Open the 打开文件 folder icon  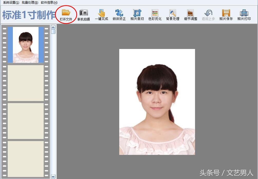tap(66, 15)
